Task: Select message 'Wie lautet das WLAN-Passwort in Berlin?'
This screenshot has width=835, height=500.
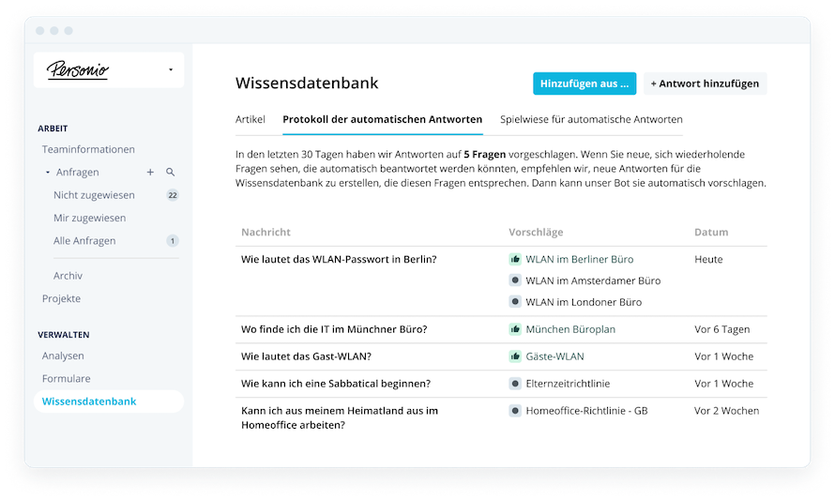Action: 339,259
